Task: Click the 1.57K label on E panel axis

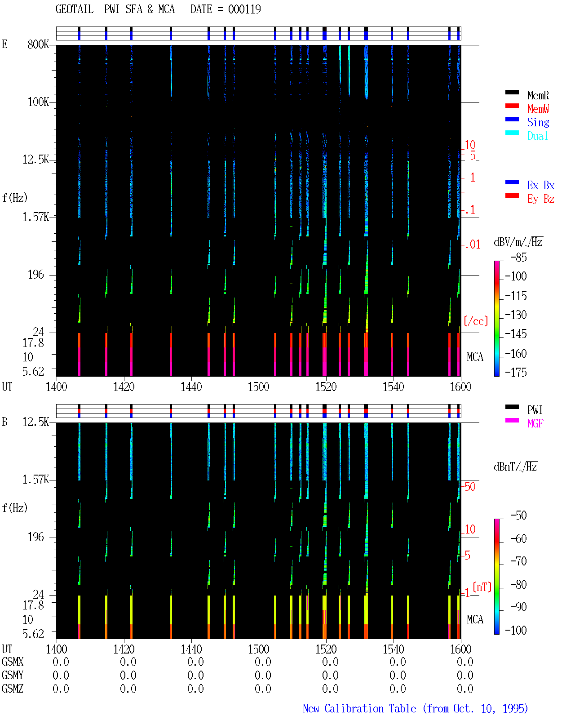Action: click(36, 217)
